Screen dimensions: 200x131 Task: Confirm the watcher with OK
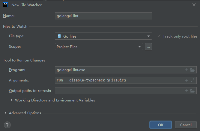point(161,125)
